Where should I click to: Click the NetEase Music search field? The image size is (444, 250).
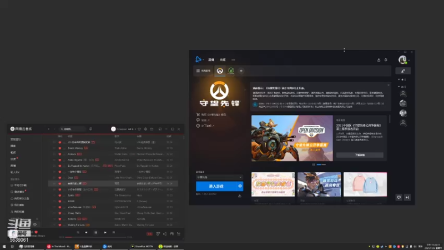click(72, 129)
